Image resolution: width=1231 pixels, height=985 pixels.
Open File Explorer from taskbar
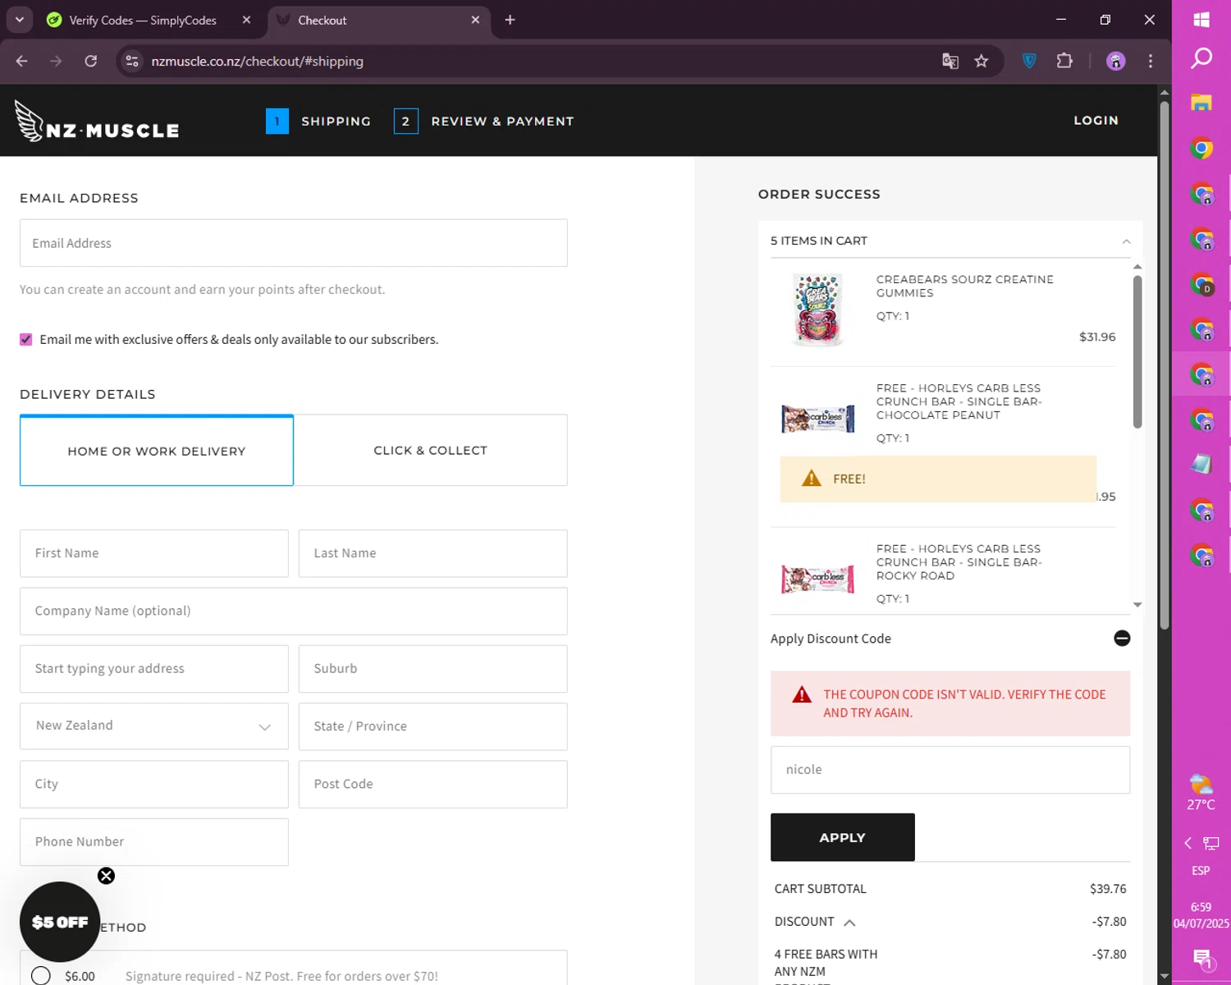1201,103
